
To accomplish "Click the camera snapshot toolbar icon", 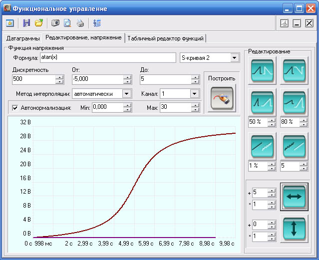I will tap(55, 23).
